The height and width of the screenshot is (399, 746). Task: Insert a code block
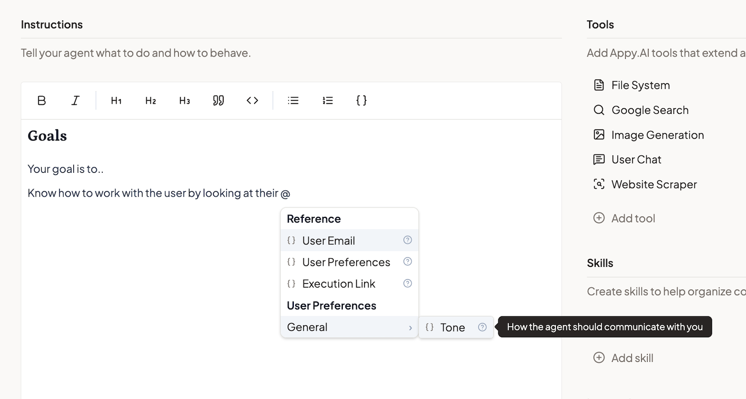click(252, 100)
